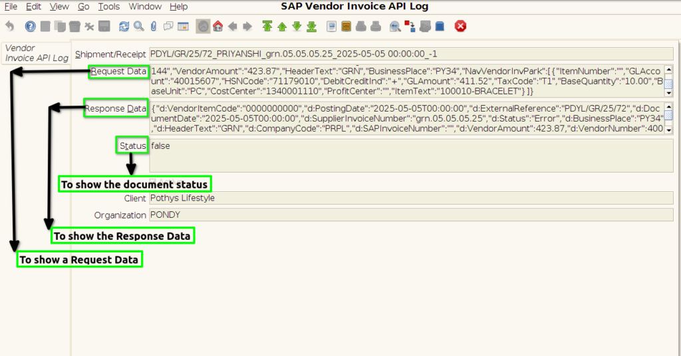Viewport: 681px width, 356px height.
Task: Click the Print preview icon
Action: (x=361, y=27)
